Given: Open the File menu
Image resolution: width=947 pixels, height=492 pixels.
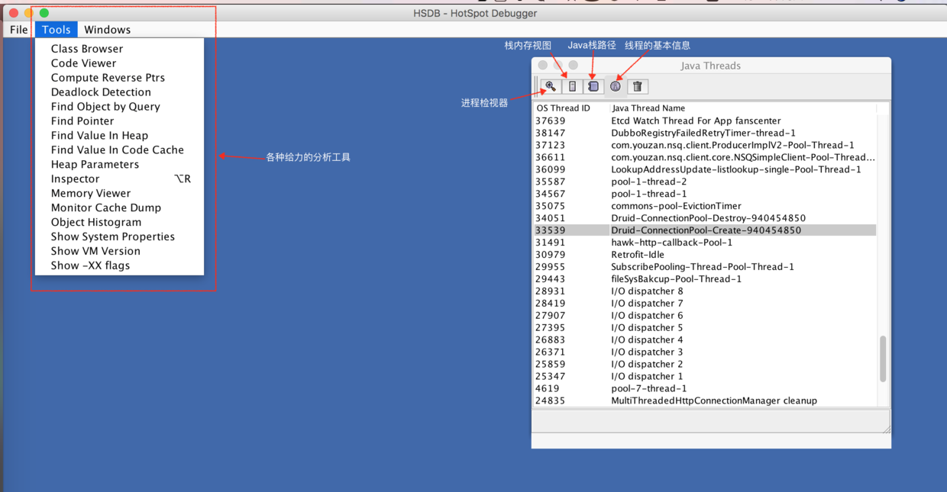Looking at the screenshot, I should (x=18, y=30).
